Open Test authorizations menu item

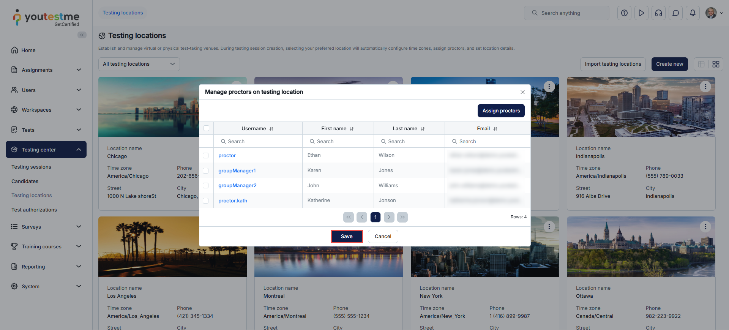34,210
